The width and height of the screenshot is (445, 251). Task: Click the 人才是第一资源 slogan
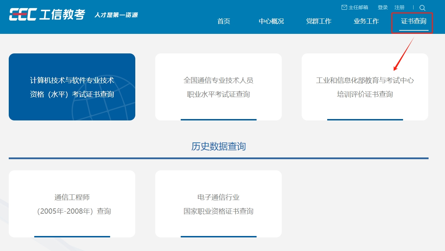pyautogui.click(x=116, y=15)
